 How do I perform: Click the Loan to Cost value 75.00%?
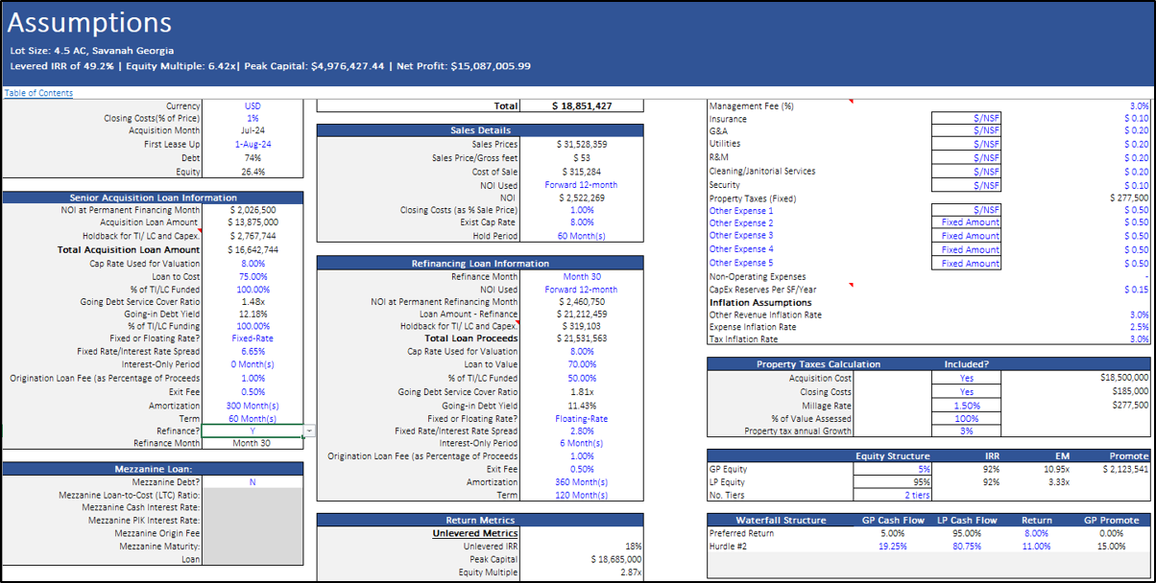253,276
